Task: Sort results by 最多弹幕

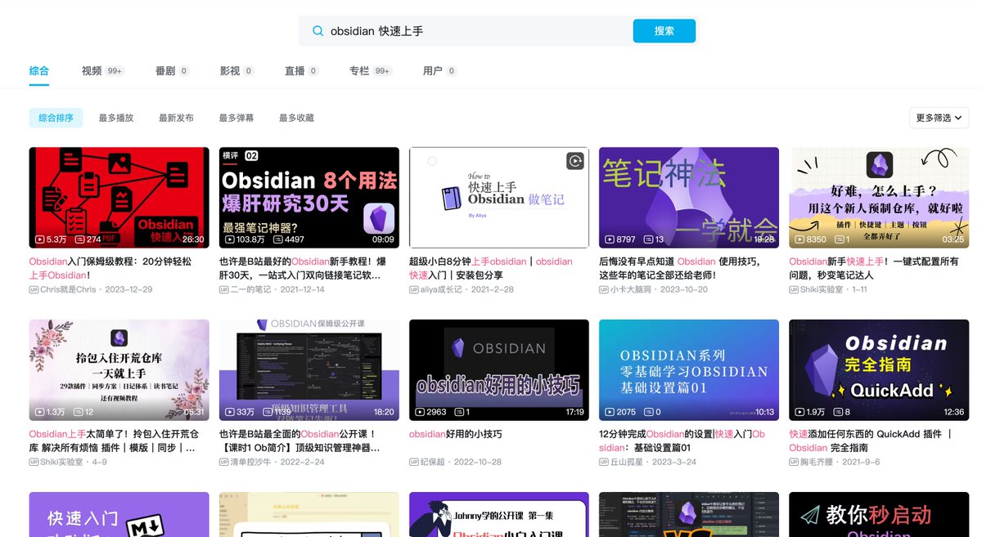Action: point(236,118)
